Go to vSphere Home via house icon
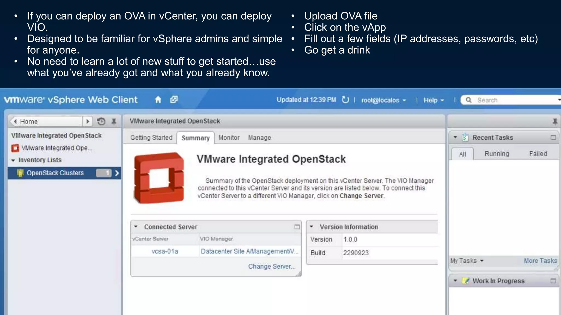 [158, 100]
